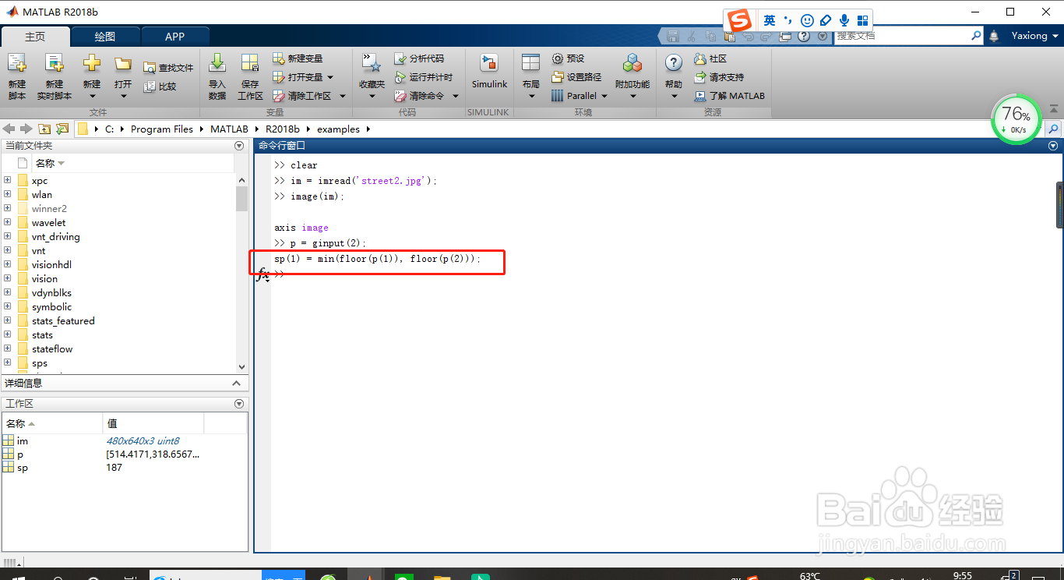The height and width of the screenshot is (580, 1064).
Task: Open Command Window panel actions menu
Action: (x=1053, y=146)
